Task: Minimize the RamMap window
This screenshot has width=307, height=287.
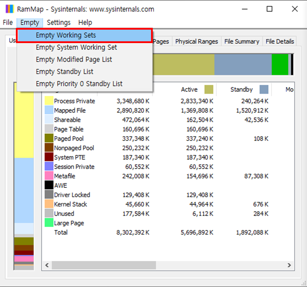Action: pyautogui.click(x=245, y=9)
